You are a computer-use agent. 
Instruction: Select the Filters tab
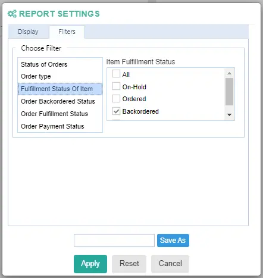click(x=67, y=32)
